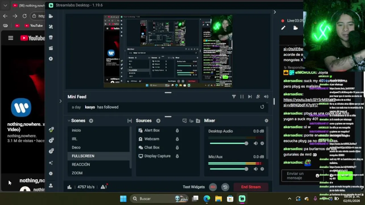The image size is (365, 205).
Task: Pause the Mini Feed alert queue
Action: click(242, 97)
